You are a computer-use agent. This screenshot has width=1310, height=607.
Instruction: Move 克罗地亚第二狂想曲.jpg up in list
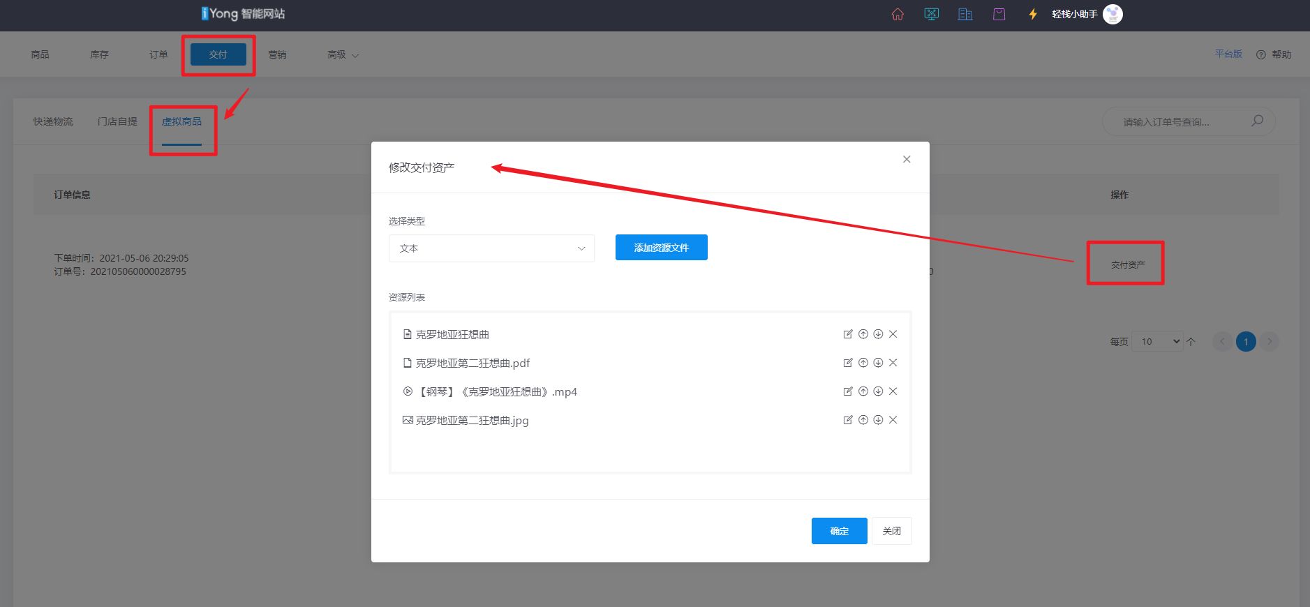(863, 420)
